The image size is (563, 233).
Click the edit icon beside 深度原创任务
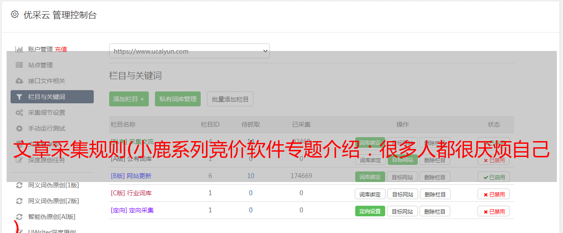(x=19, y=160)
